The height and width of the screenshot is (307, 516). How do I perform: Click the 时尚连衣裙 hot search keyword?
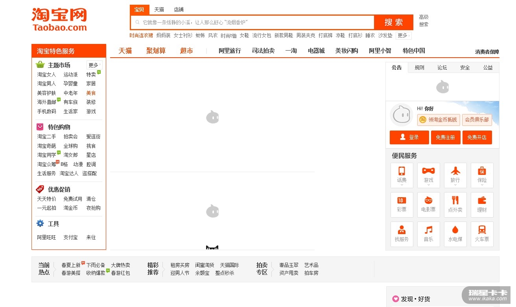click(141, 35)
